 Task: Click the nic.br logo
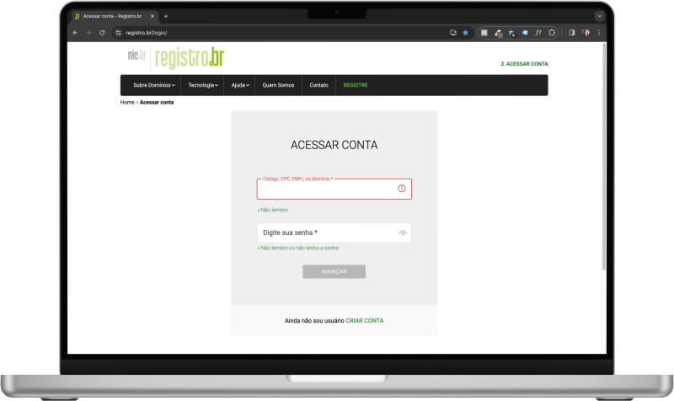(136, 57)
